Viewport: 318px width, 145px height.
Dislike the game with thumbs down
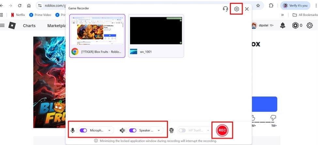[x=273, y=118]
